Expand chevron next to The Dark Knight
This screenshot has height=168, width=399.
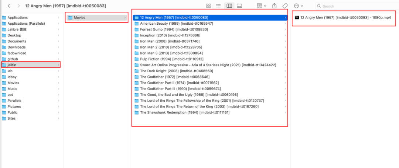click(x=285, y=71)
